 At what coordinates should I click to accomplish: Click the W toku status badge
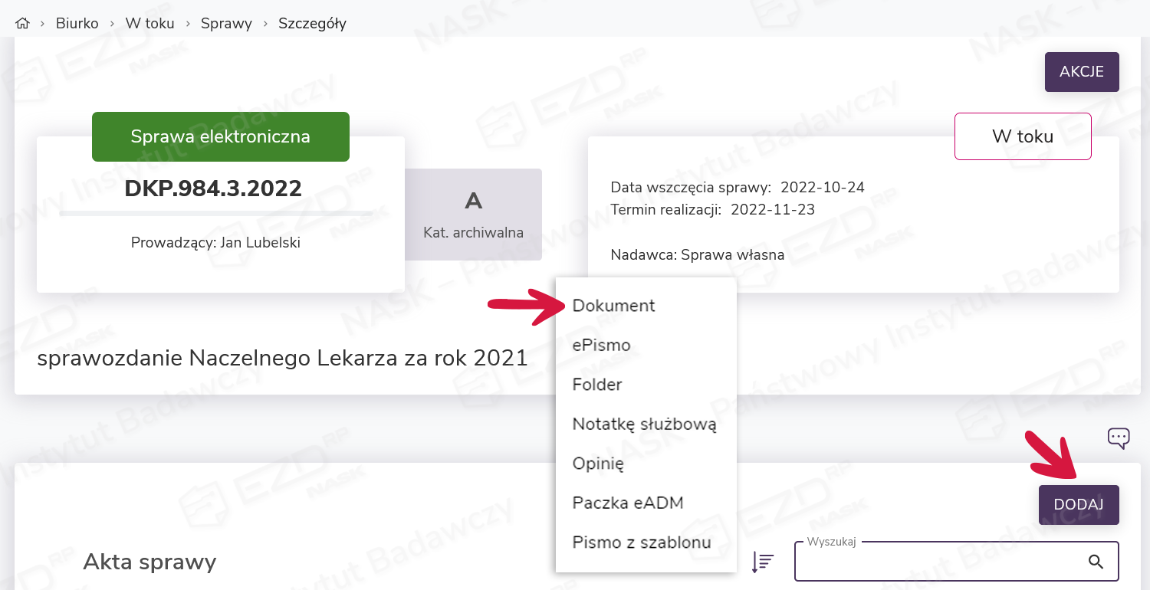1022,136
